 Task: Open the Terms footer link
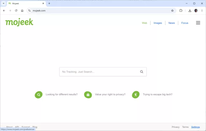pyautogui.click(x=185, y=127)
